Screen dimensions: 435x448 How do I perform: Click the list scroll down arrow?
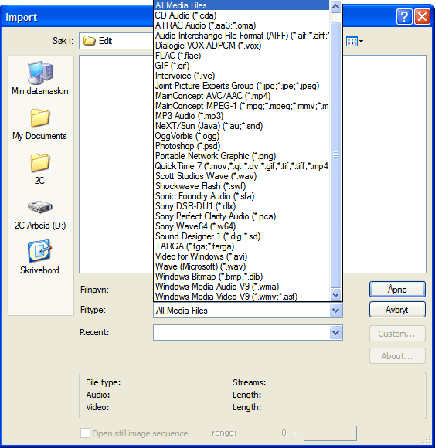coord(335,294)
